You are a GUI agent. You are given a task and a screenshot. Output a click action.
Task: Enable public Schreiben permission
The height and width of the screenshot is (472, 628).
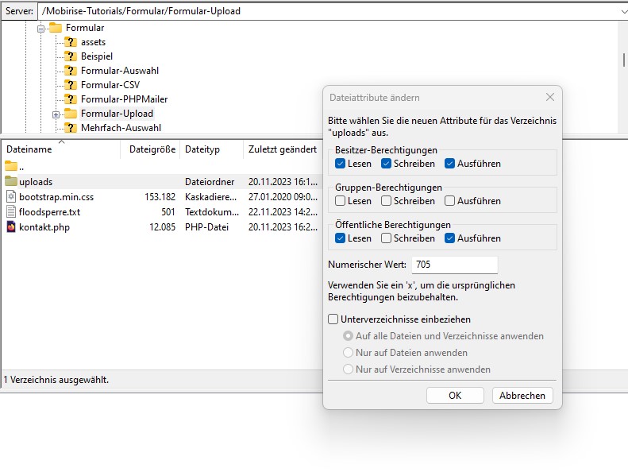tap(386, 238)
